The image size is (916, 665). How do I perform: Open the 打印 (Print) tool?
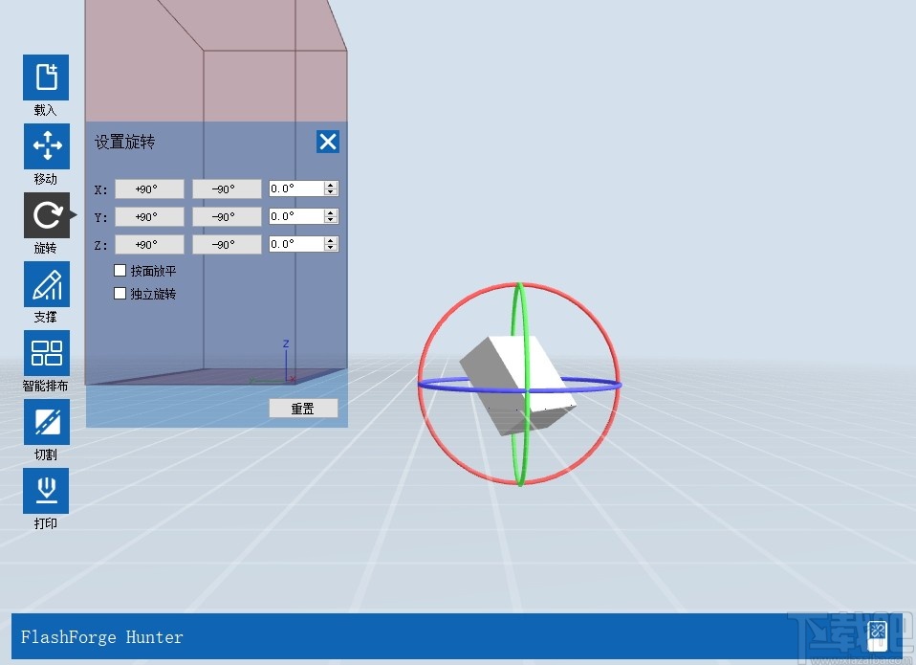(x=45, y=490)
